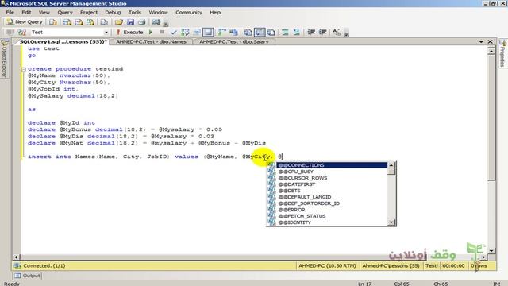Click the Uncomment selected lines icon
The image size is (508, 286).
click(296, 32)
